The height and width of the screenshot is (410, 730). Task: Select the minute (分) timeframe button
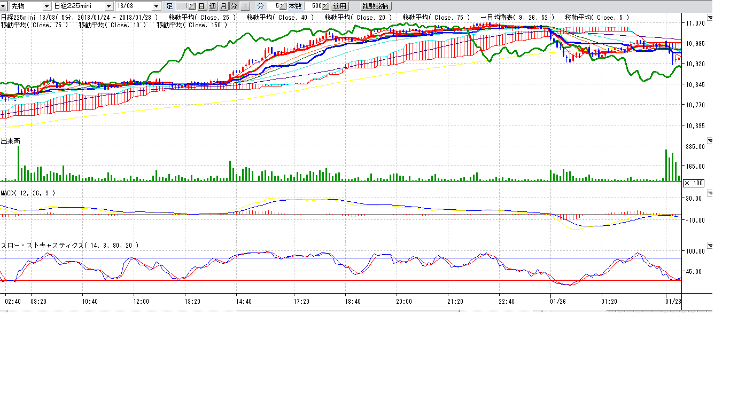click(x=234, y=6)
